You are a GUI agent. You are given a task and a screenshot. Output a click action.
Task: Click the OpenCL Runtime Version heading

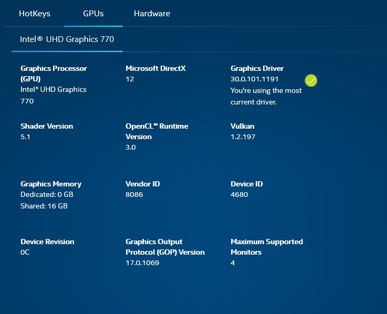pyautogui.click(x=156, y=131)
